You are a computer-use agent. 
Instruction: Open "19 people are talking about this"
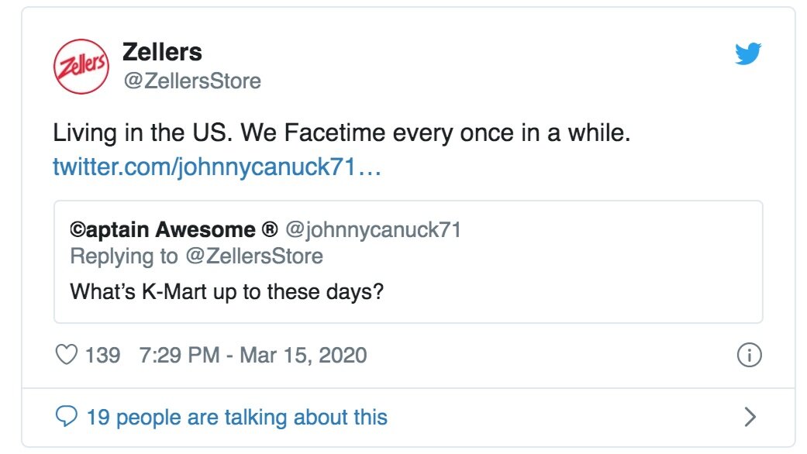(236, 417)
